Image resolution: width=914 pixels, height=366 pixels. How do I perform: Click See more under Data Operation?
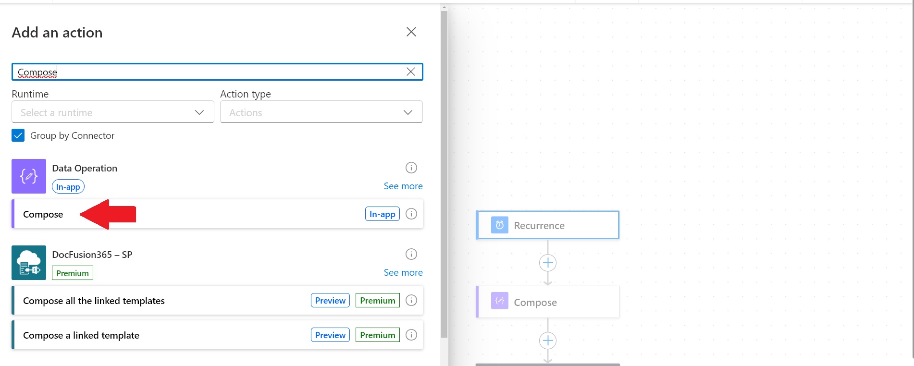[x=403, y=186]
